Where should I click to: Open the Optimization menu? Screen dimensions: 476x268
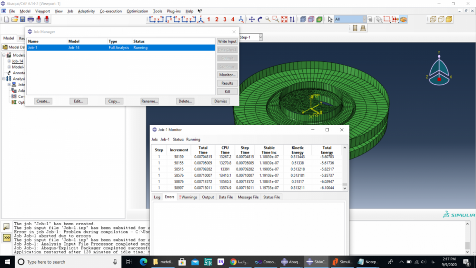tap(137, 11)
